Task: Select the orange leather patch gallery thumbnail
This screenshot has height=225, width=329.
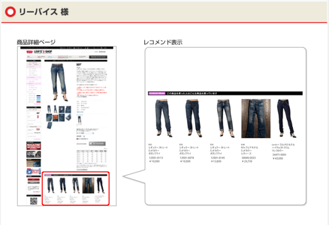Action: tap(55, 118)
